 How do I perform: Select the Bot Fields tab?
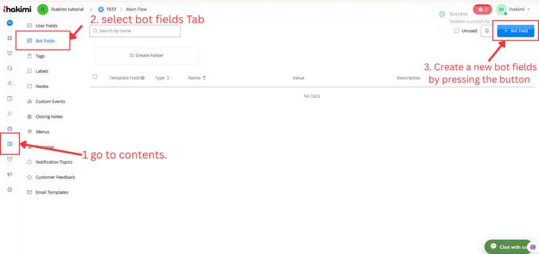point(45,40)
